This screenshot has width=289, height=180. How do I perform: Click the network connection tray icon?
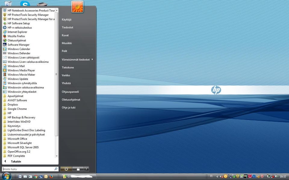pyautogui.click(x=272, y=176)
